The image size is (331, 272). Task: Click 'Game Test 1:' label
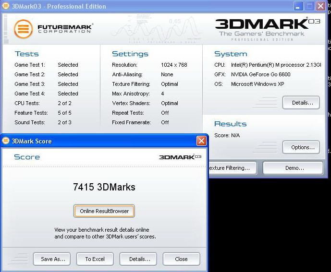pyautogui.click(x=30, y=65)
